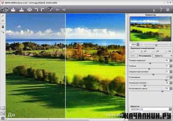Switch to the Эффекты tab
Screen dimensions: 173x121
tap(158, 56)
